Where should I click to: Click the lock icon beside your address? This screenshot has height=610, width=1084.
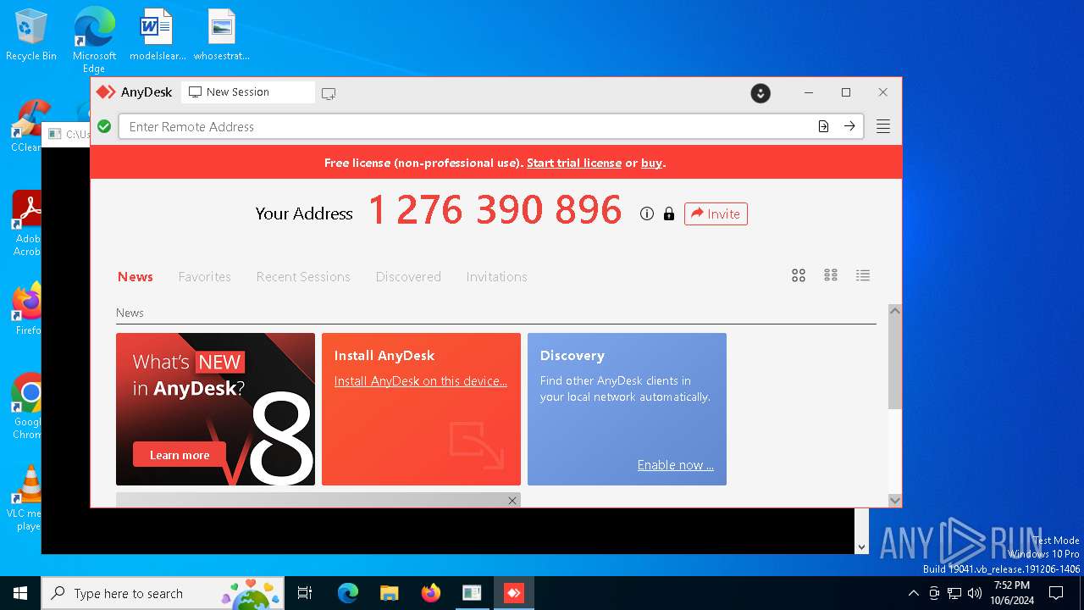click(x=669, y=213)
